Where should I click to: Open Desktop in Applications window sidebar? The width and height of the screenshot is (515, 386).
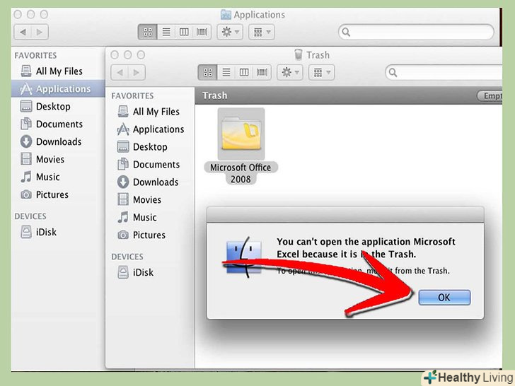coord(45,106)
